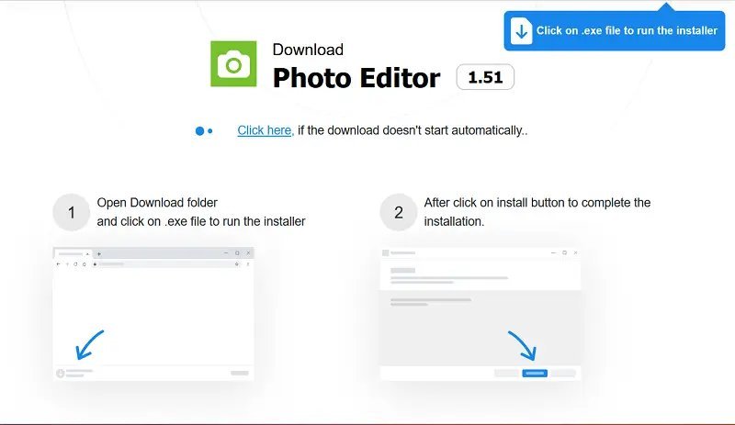
Task: Click the blue arrow in installer illustration
Action: tap(521, 345)
